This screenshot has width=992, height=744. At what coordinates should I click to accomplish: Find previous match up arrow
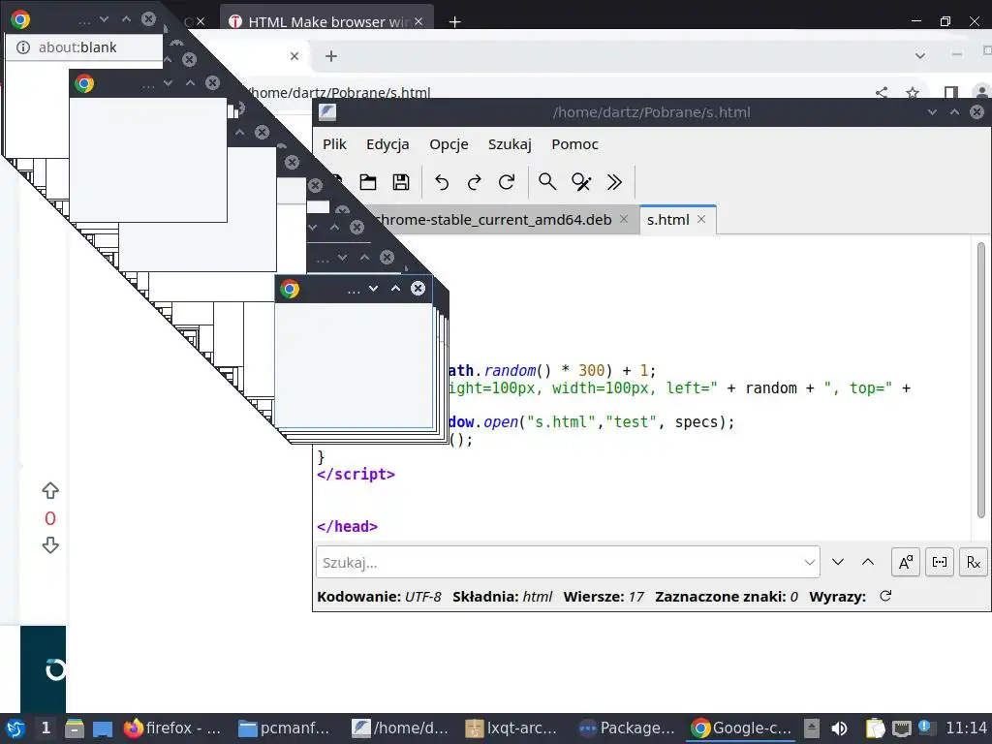click(868, 562)
